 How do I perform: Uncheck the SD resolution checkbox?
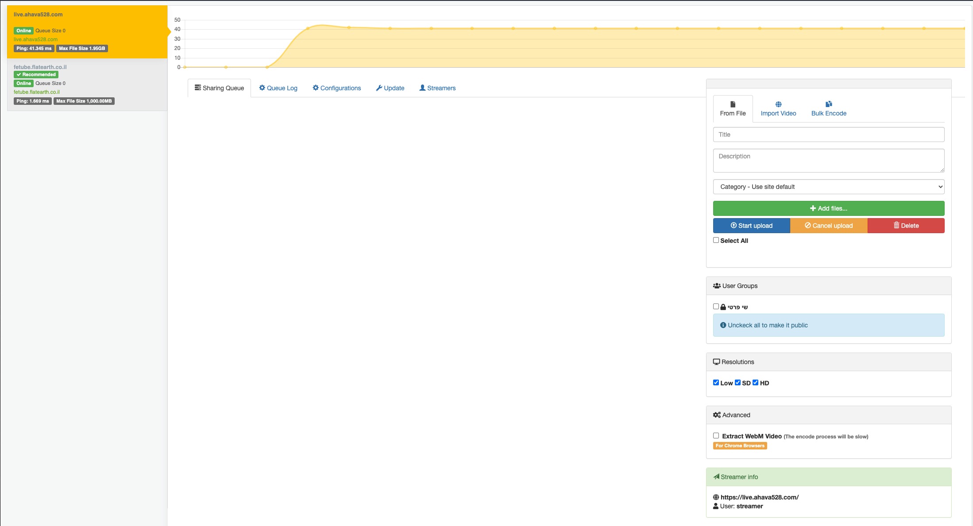click(x=737, y=383)
